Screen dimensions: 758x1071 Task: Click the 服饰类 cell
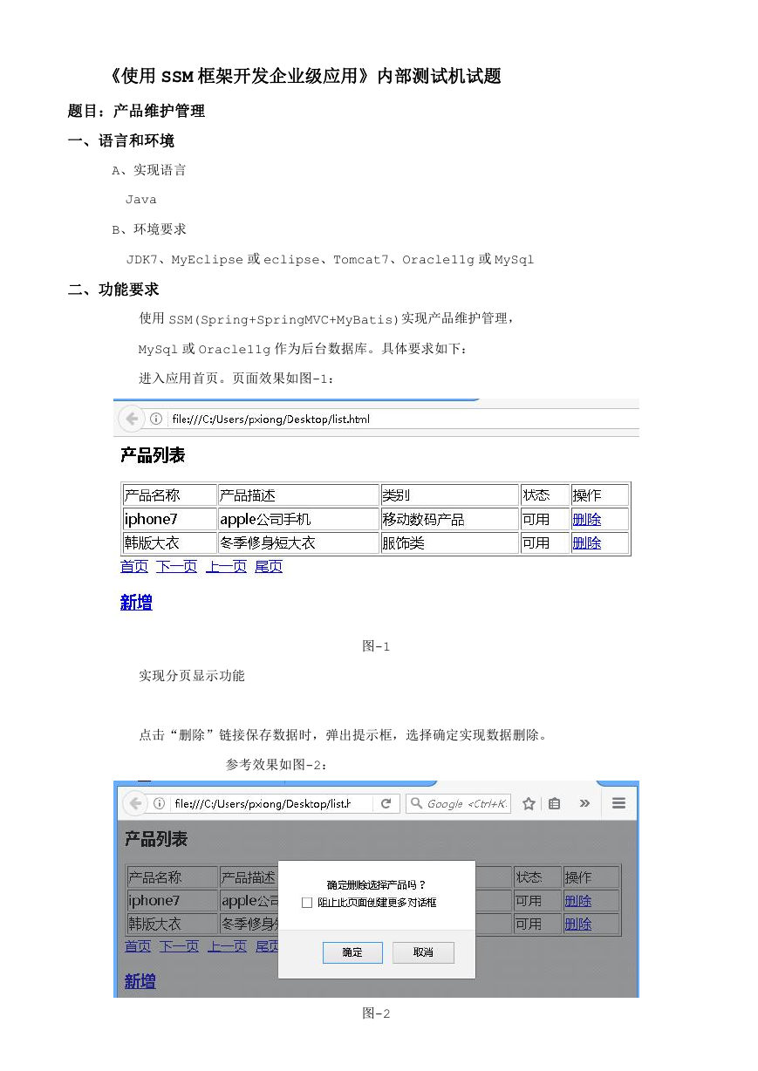450,542
